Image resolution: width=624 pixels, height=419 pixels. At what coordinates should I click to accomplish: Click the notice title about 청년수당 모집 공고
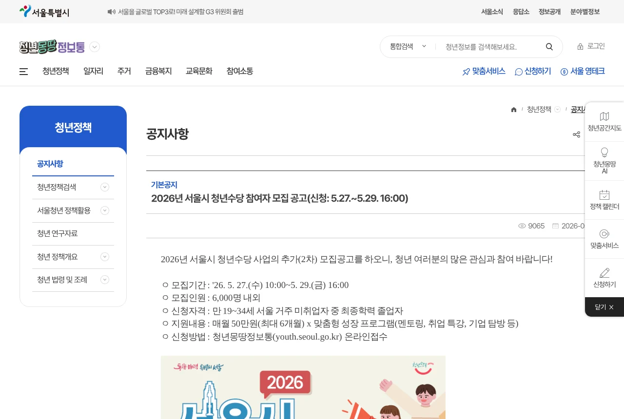280,198
